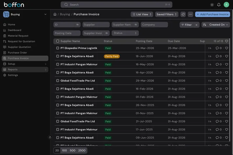Go to Home in sidebar
The width and height of the screenshot is (233, 155).
click(x=25, y=24)
